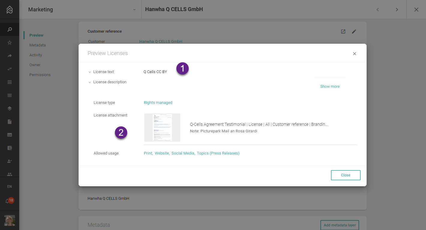Click the Social Media allowed usage link
Screen dimensions: 426x230
pyautogui.click(x=183, y=153)
